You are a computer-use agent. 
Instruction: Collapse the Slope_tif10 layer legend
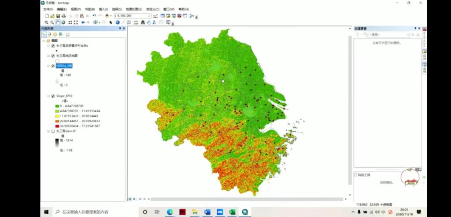coord(48,96)
